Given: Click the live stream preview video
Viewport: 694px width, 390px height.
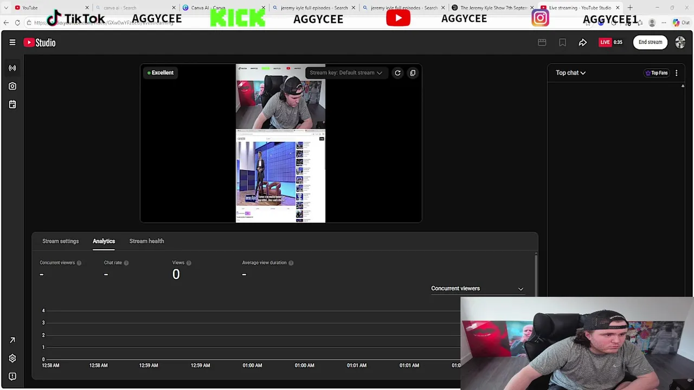Looking at the screenshot, I should [280, 143].
